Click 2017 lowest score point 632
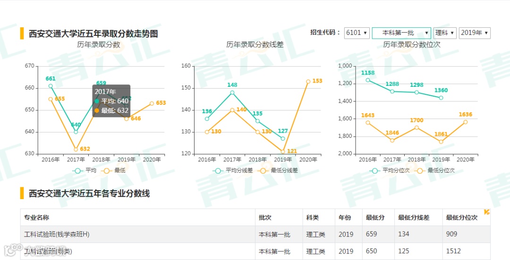Viewport: 510px width, 260px height. 76,150
